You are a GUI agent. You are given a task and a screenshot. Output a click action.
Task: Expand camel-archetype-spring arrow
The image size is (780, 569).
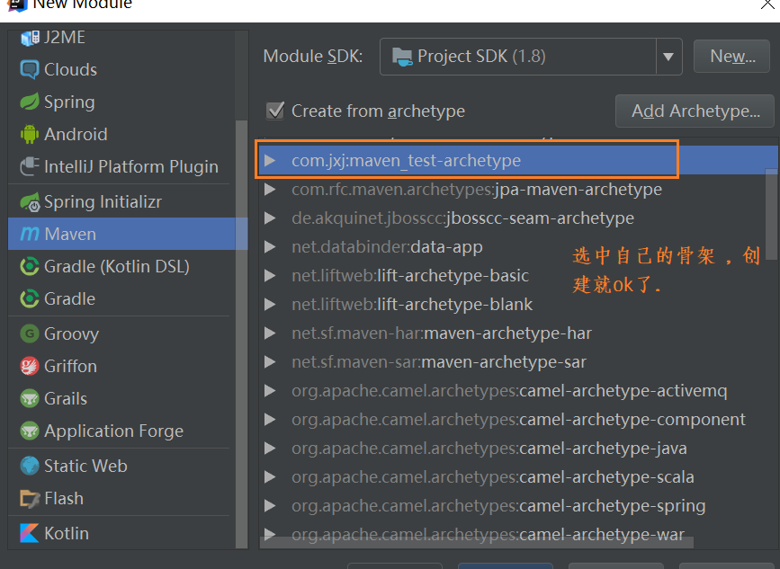click(x=270, y=506)
